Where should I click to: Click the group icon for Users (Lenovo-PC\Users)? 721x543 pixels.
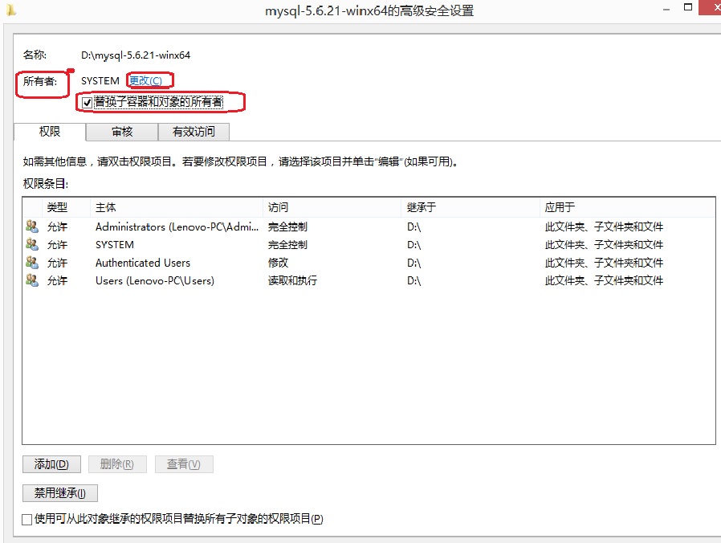tap(32, 280)
